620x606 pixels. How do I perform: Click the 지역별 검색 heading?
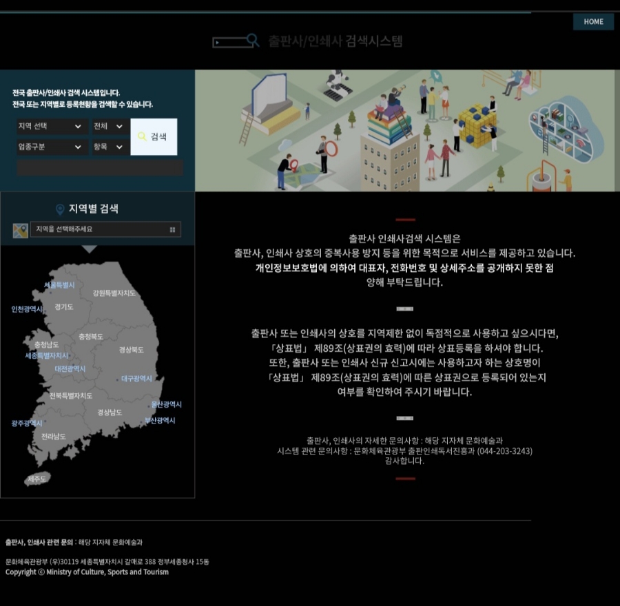point(93,209)
